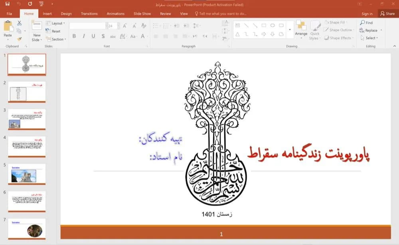The height and width of the screenshot is (245, 399).
Task: Open Shape Effects menu
Action: pos(339,38)
